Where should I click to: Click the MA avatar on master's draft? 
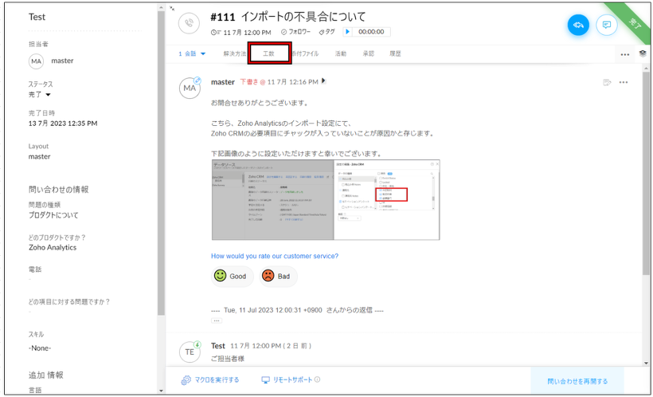[190, 88]
